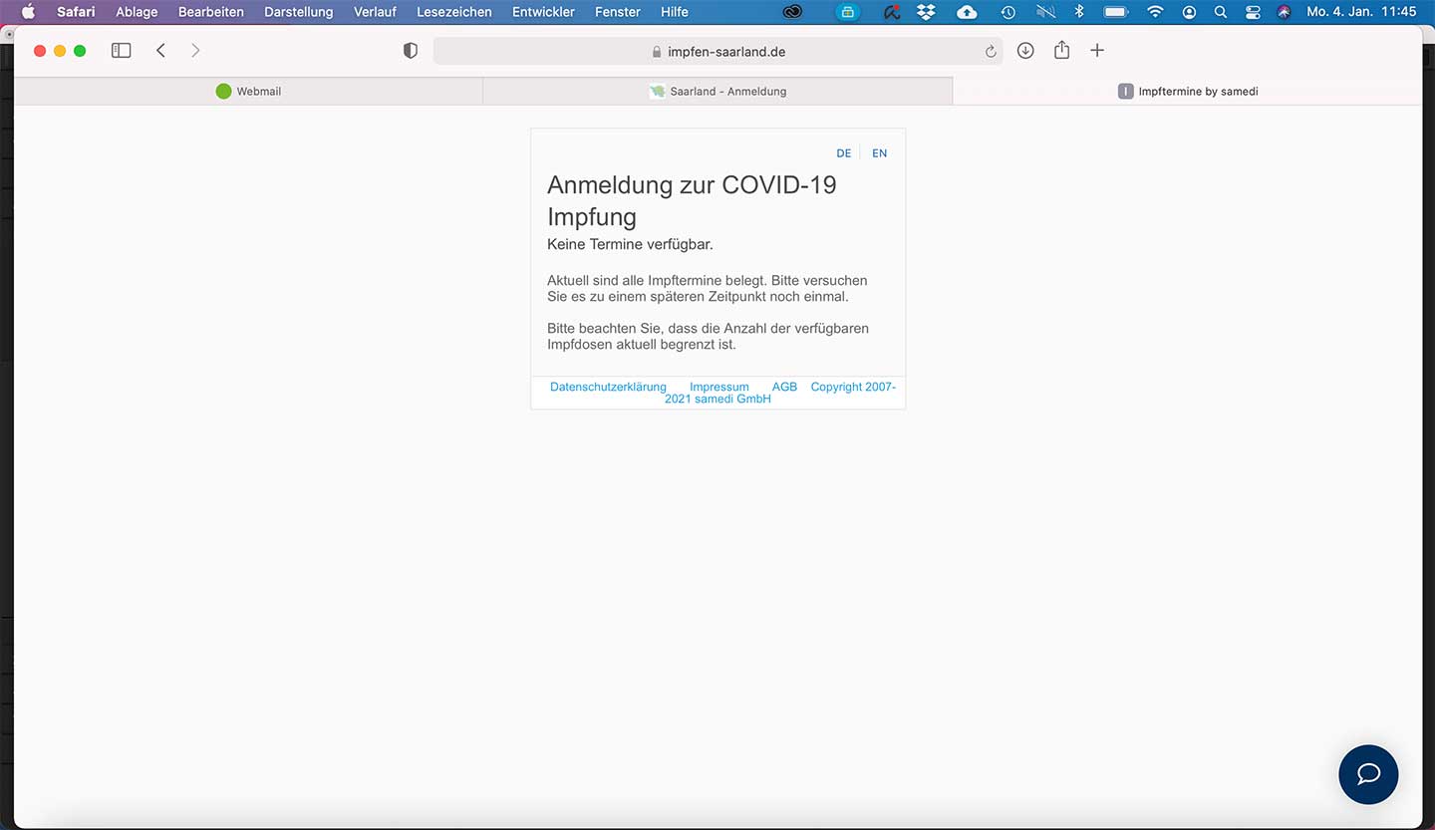Open the Datenschutzerklärung link
The width and height of the screenshot is (1435, 830).
pos(608,387)
